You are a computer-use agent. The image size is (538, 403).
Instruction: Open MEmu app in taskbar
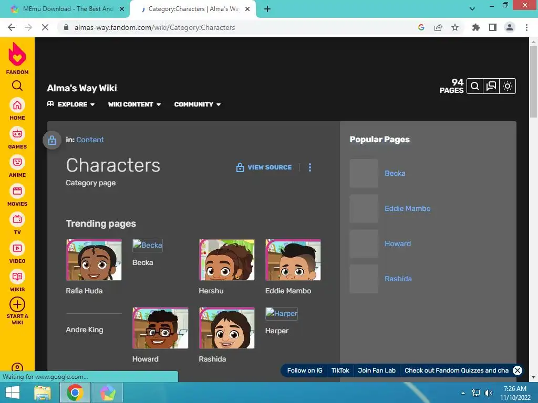[108, 393]
